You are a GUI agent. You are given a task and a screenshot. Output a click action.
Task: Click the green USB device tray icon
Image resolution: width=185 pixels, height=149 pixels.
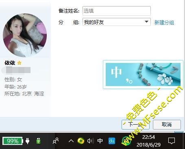point(39,141)
